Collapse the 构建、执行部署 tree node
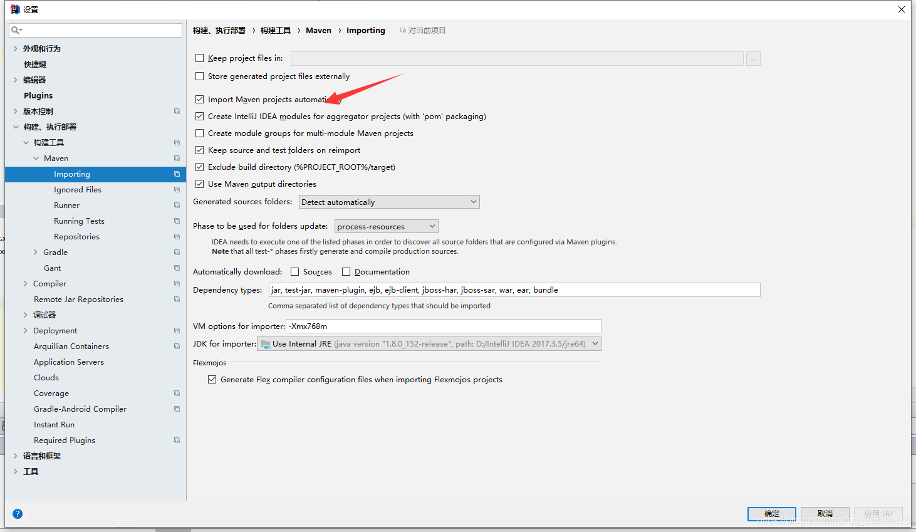Image resolution: width=916 pixels, height=532 pixels. [16, 127]
